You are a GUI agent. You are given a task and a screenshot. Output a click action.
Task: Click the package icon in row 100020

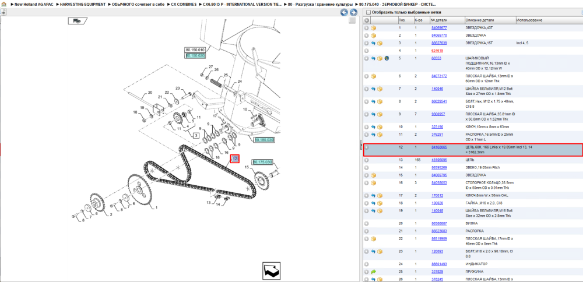click(x=380, y=203)
